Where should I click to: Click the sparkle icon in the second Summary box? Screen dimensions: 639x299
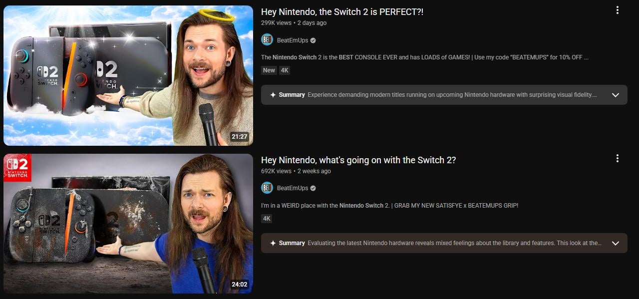(273, 243)
